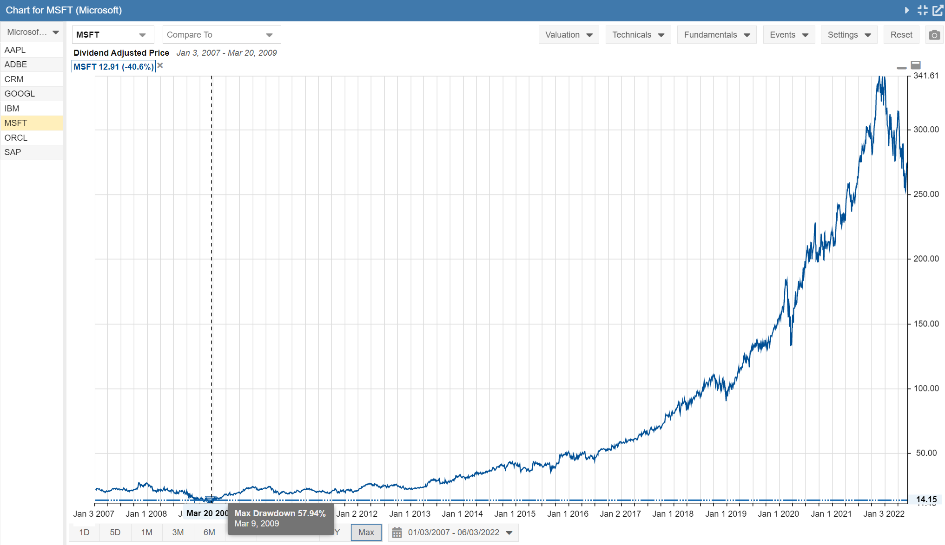Click the maximize chart panel icon
This screenshot has width=945, height=545.
click(916, 65)
